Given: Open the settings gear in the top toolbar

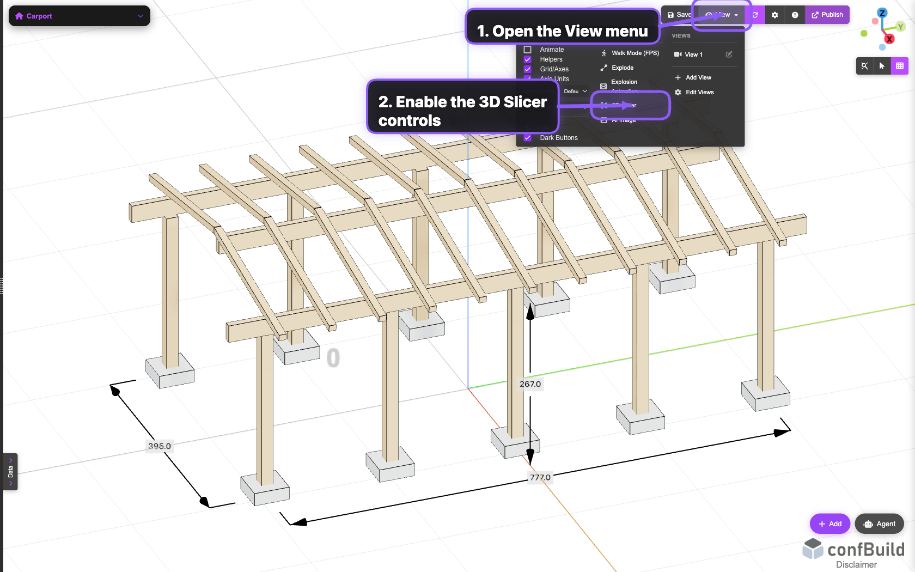Looking at the screenshot, I should (x=774, y=15).
